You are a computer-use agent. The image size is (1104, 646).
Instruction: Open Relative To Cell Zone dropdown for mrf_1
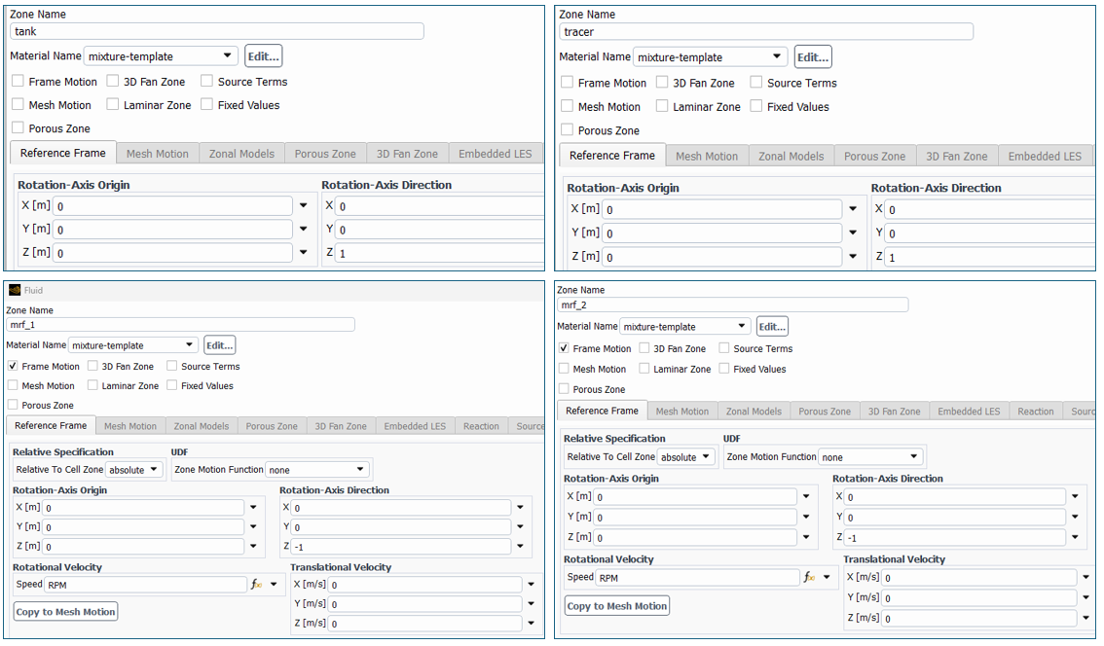pyautogui.click(x=134, y=470)
